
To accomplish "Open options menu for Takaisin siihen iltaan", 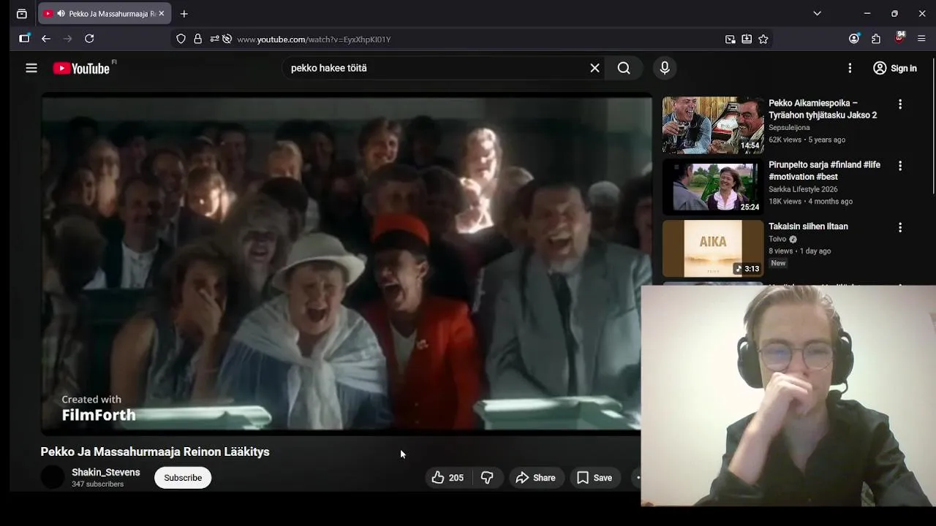I will coord(900,227).
